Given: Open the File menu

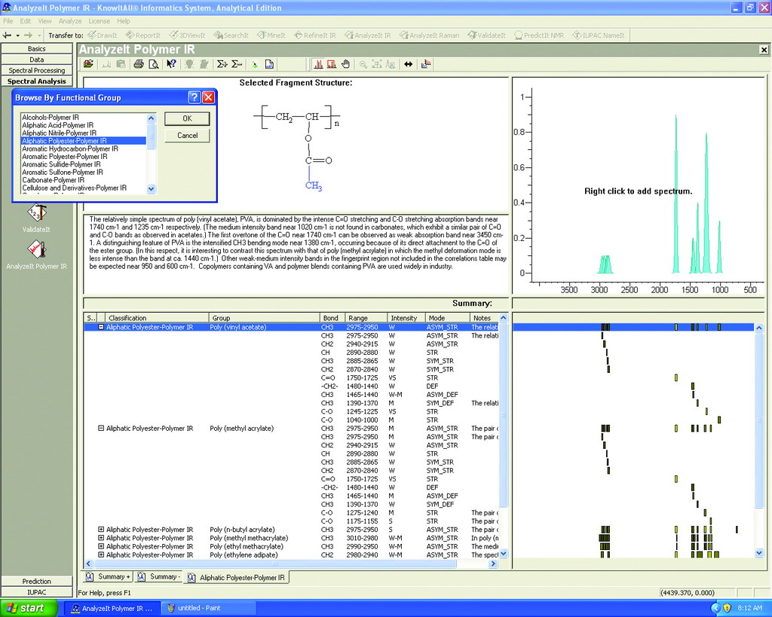Looking at the screenshot, I should [x=8, y=21].
